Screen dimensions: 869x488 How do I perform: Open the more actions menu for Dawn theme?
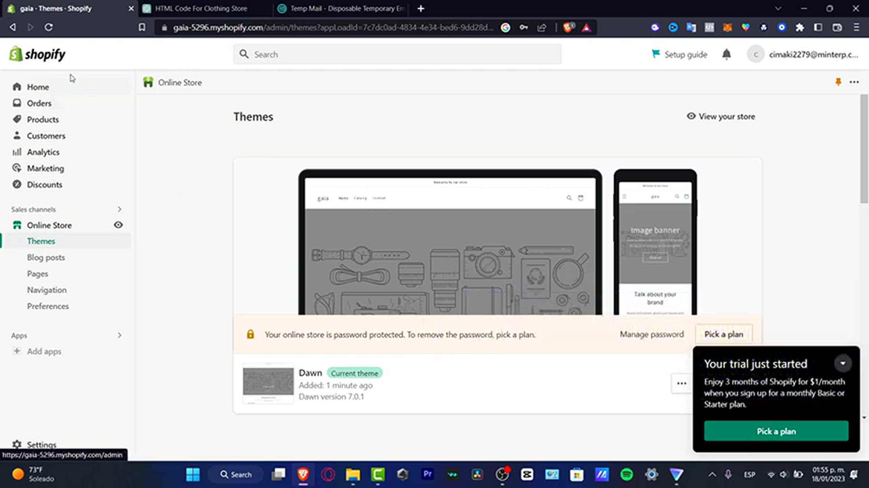(681, 383)
